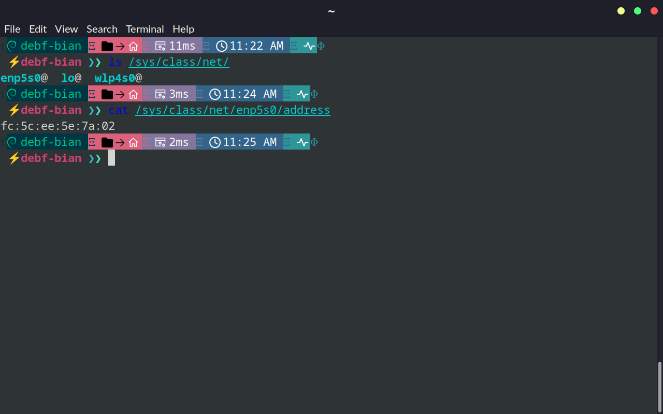Viewport: 663px width, 414px height.
Task: Open the Edit menu
Action: coord(38,29)
